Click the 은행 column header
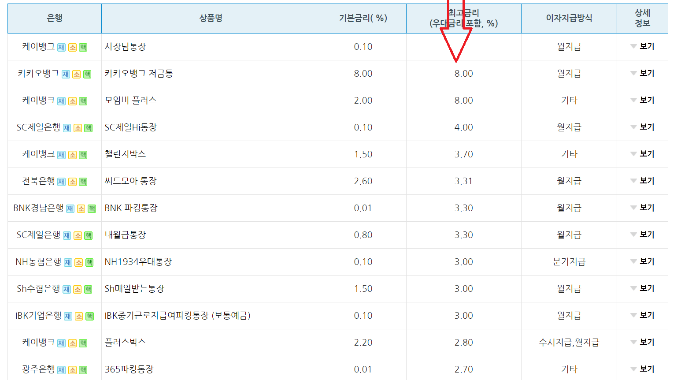 55,18
